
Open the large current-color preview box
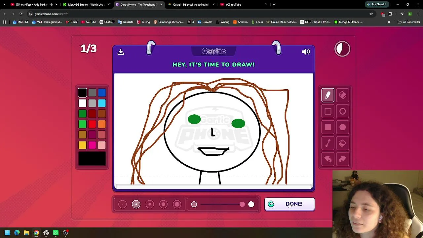92,159
